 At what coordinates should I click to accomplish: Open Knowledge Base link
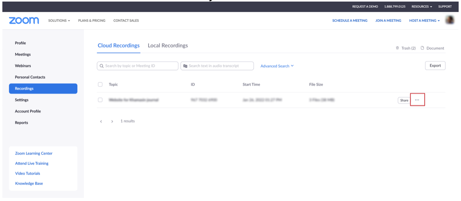coord(29,183)
